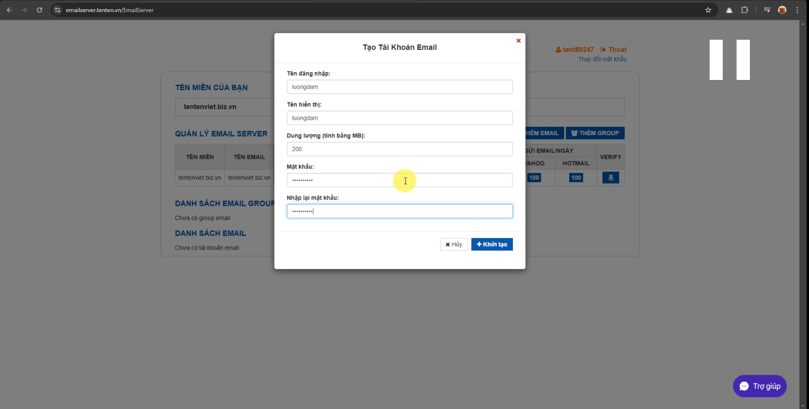Open the browser extensions puzzle icon
This screenshot has height=409, width=809.
(745, 10)
